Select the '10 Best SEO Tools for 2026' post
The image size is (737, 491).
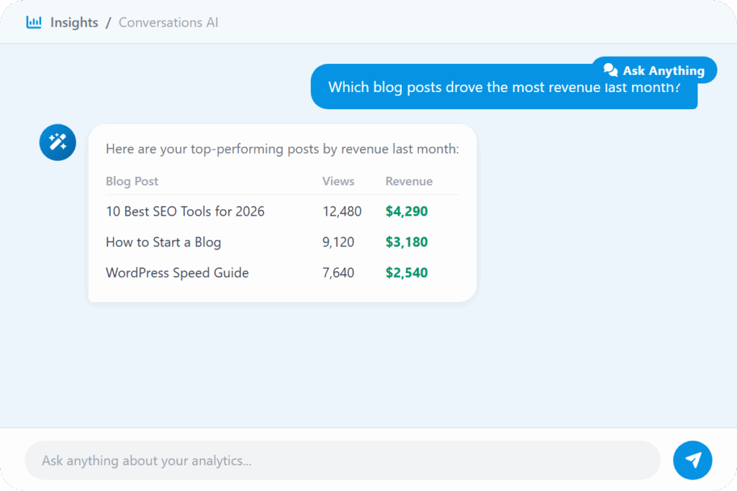point(185,211)
